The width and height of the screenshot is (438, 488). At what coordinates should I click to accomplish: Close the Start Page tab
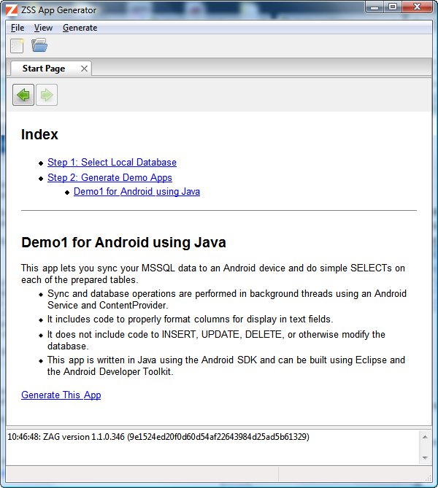[84, 69]
